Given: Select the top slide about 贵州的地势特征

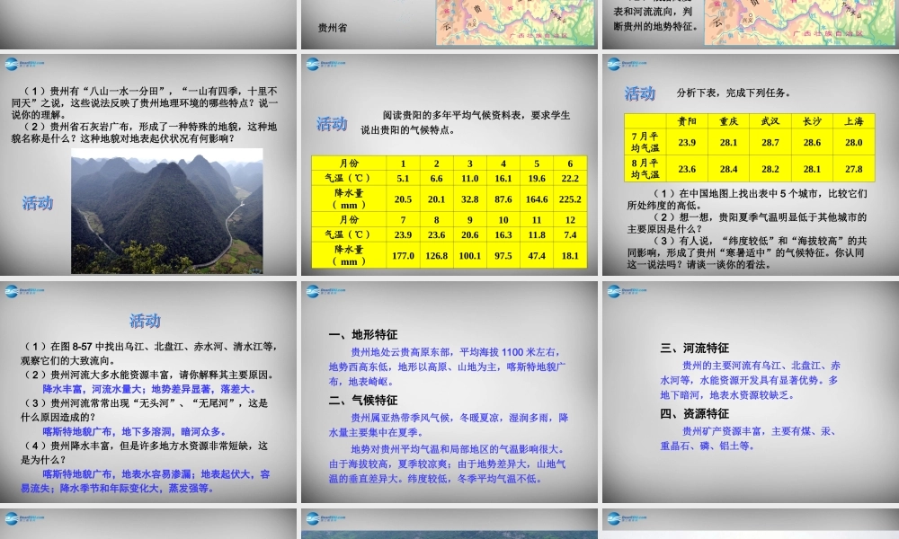Looking at the screenshot, I should 751,24.
